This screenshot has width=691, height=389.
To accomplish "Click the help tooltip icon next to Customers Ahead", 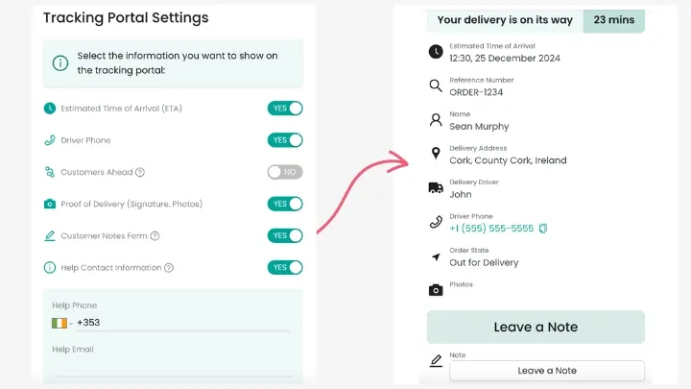I will [x=140, y=172].
